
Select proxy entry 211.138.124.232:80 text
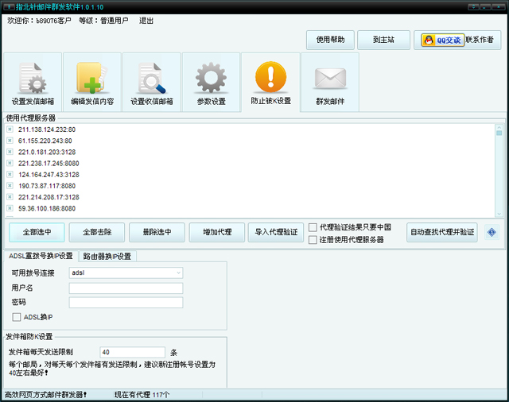coord(47,129)
